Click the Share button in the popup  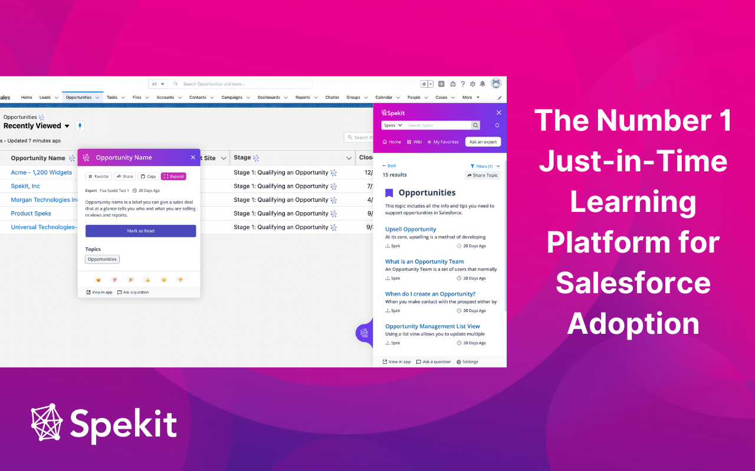pos(124,176)
